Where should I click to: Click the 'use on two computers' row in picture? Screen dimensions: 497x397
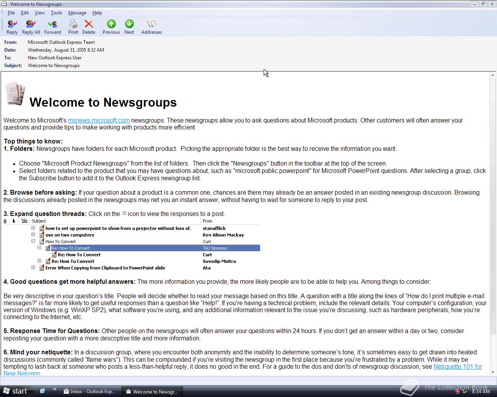click(70, 235)
